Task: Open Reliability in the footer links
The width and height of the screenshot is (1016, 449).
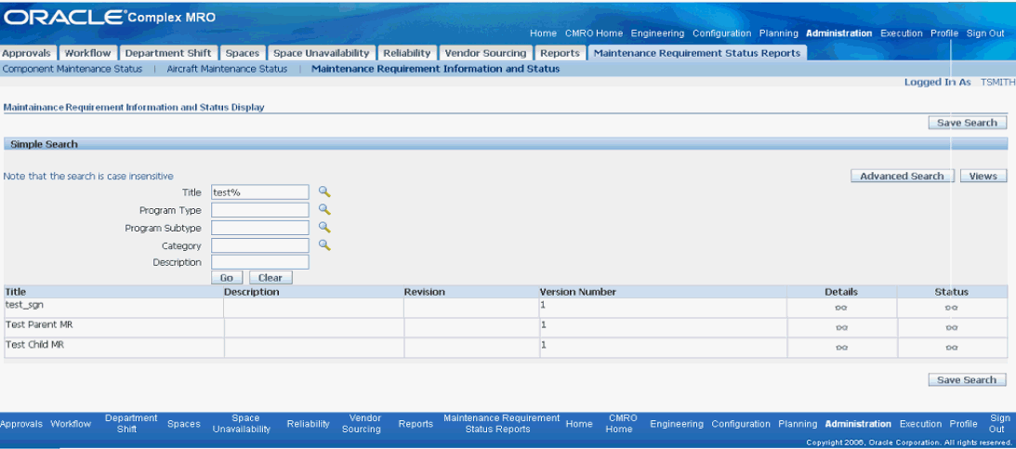Action: (x=309, y=424)
